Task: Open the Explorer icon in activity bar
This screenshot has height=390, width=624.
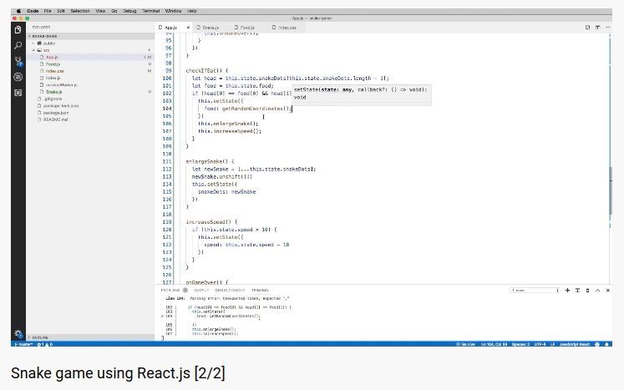Action: coord(18,30)
